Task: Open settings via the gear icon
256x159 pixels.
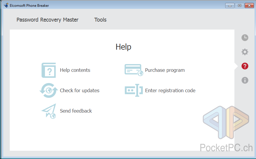Action: (245, 52)
